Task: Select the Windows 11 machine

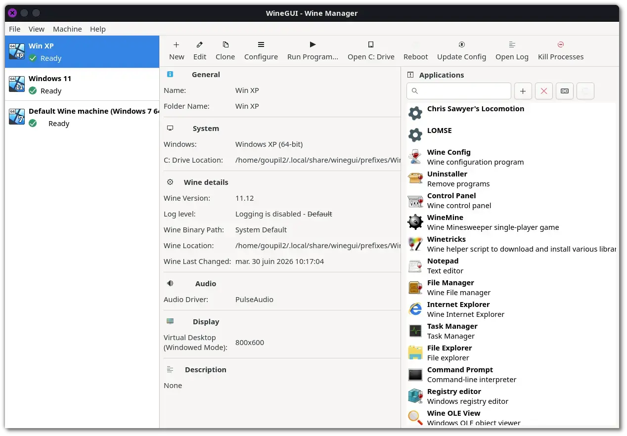Action: click(x=82, y=85)
